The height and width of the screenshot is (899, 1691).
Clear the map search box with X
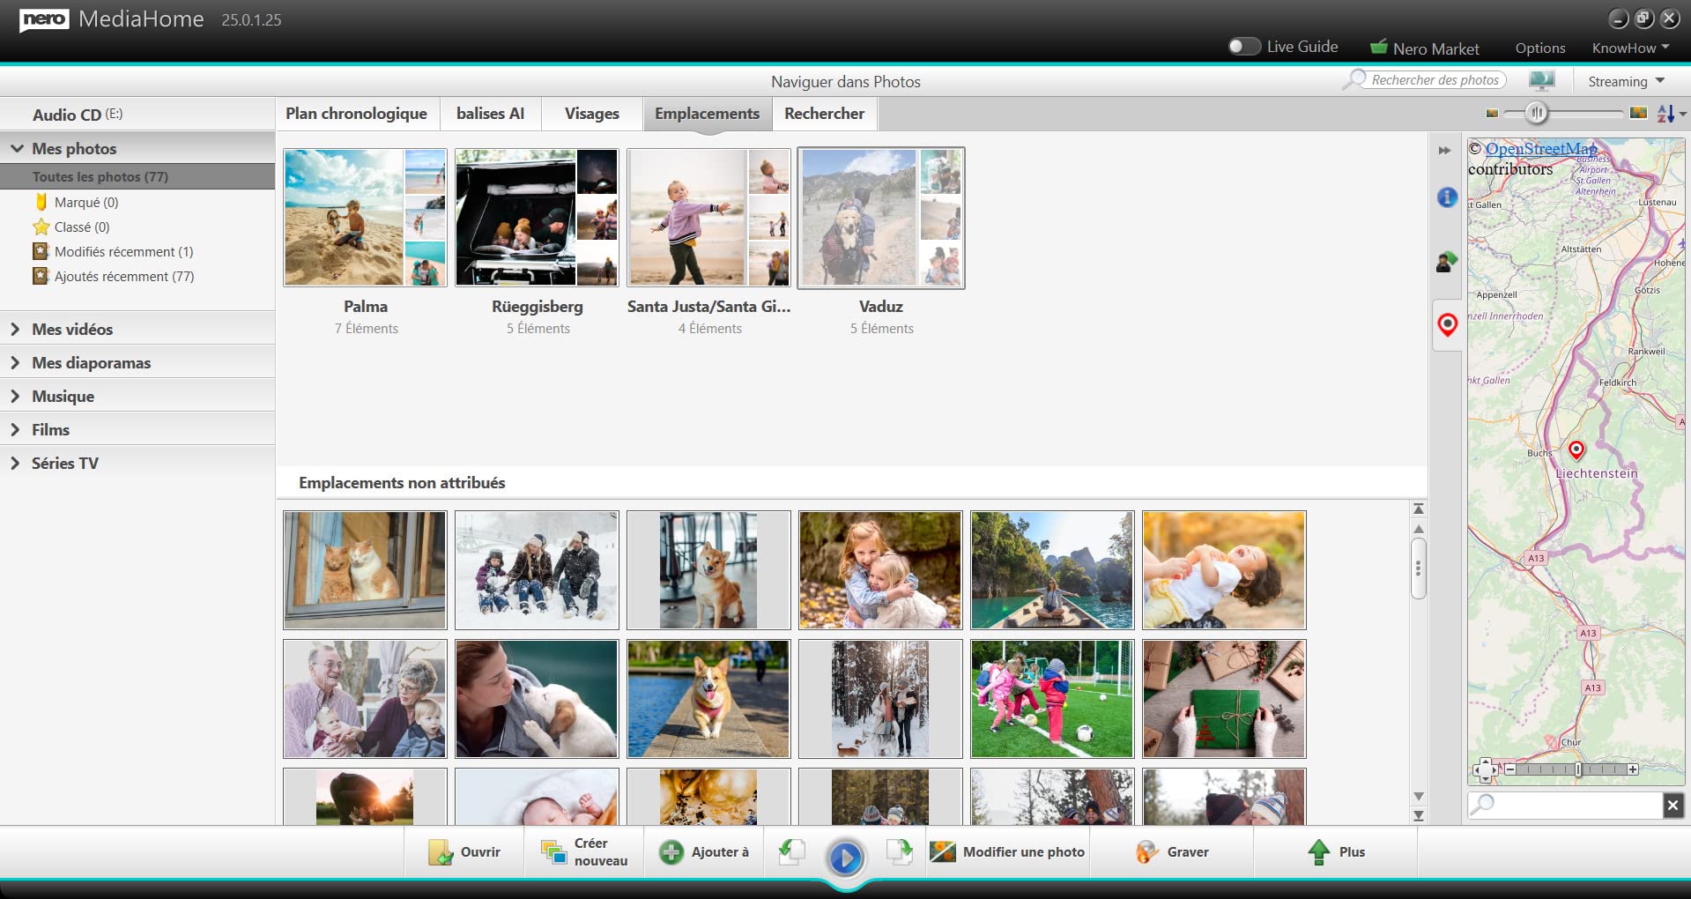(x=1672, y=805)
